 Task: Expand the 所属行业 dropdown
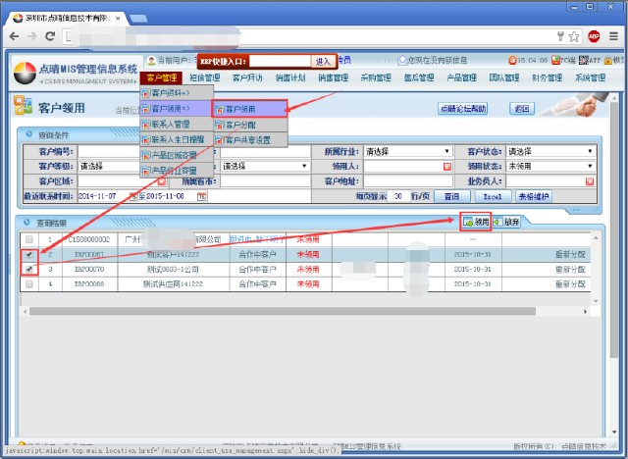(x=447, y=152)
